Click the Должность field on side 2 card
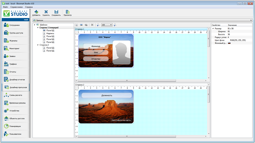This screenshot has width=255, height=143. [107, 95]
